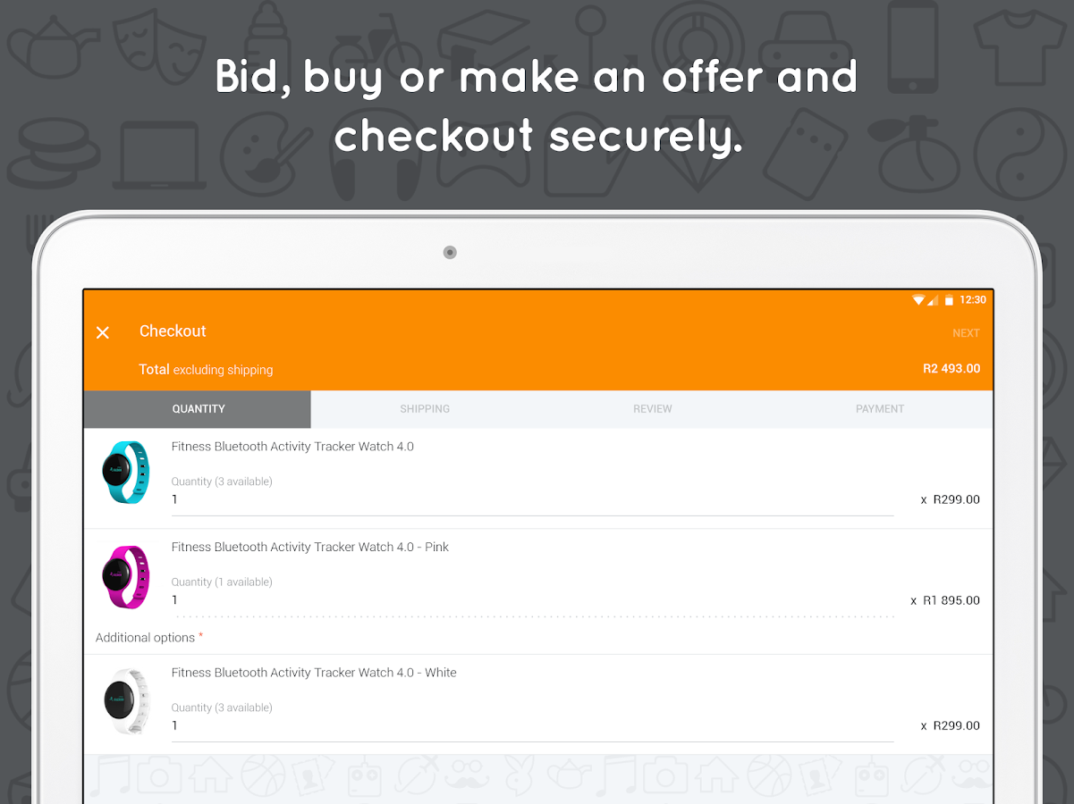Click the Checkout title text
The width and height of the screenshot is (1074, 804).
pos(173,331)
